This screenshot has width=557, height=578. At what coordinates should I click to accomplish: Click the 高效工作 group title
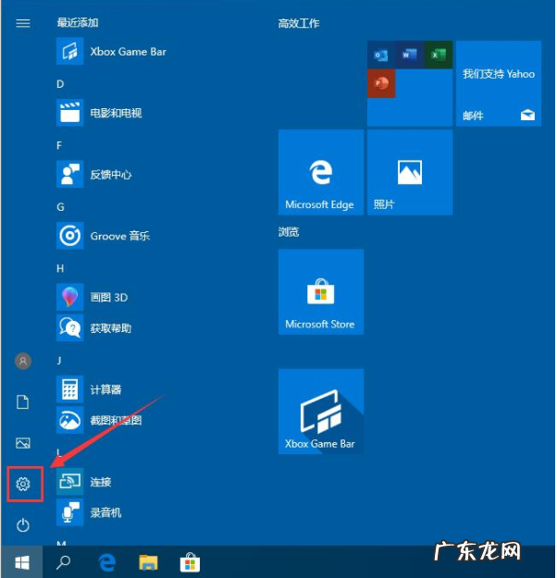coord(299,24)
